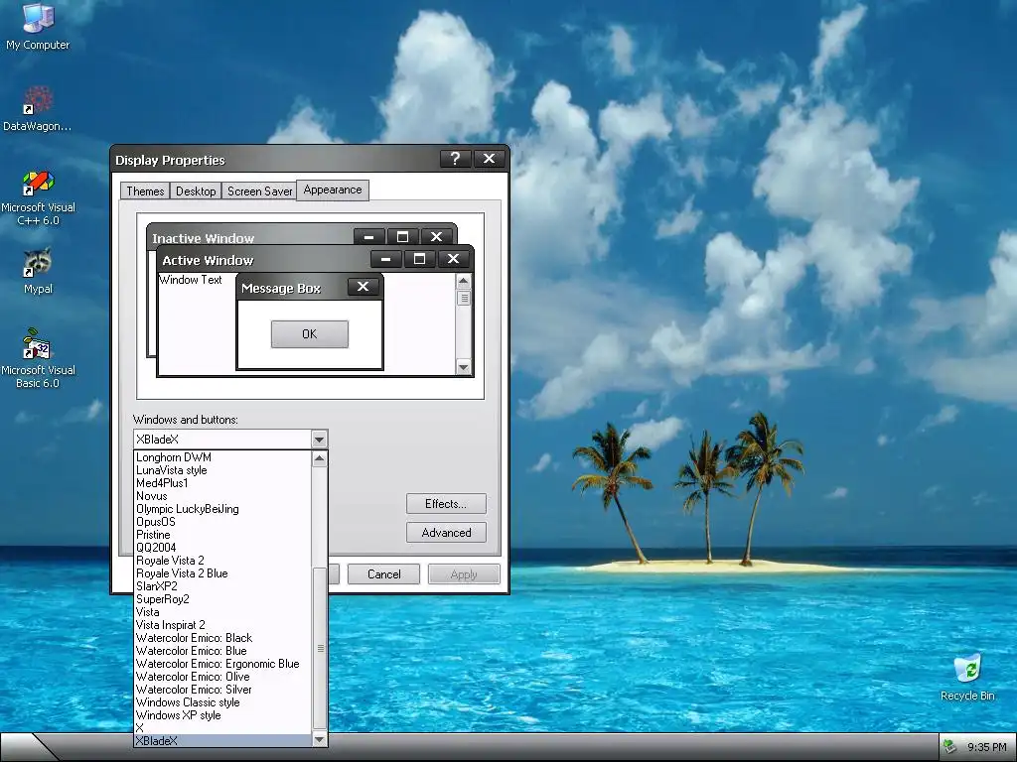Choose Pristine from the style list
The height and width of the screenshot is (762, 1017).
[222, 535]
